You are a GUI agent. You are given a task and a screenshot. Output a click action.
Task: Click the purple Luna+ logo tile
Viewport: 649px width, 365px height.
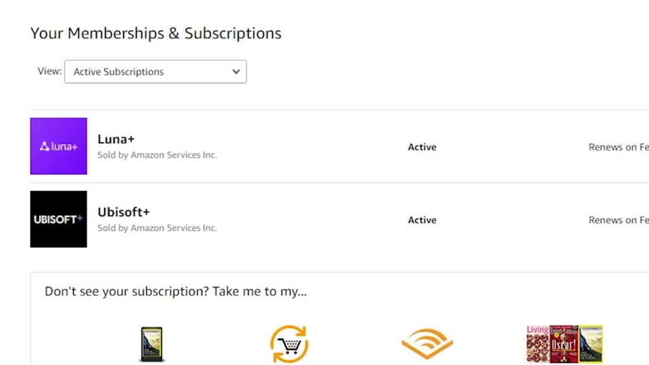coord(58,146)
